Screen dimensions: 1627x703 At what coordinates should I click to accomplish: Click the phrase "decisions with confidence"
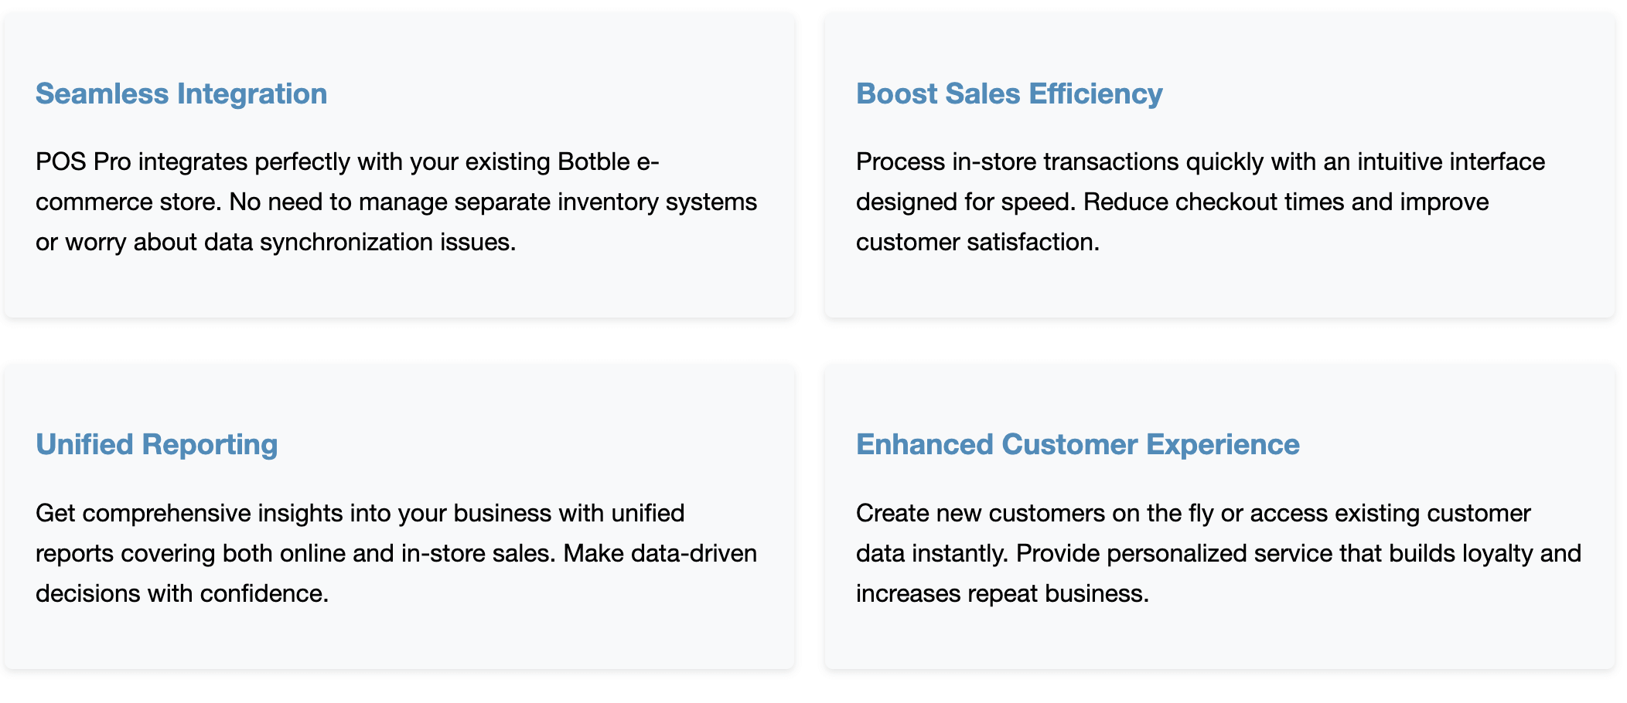click(181, 593)
